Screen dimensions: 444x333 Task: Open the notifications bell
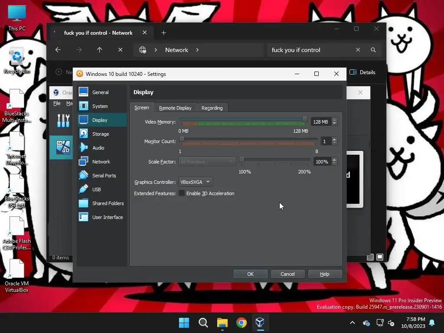coord(432,323)
